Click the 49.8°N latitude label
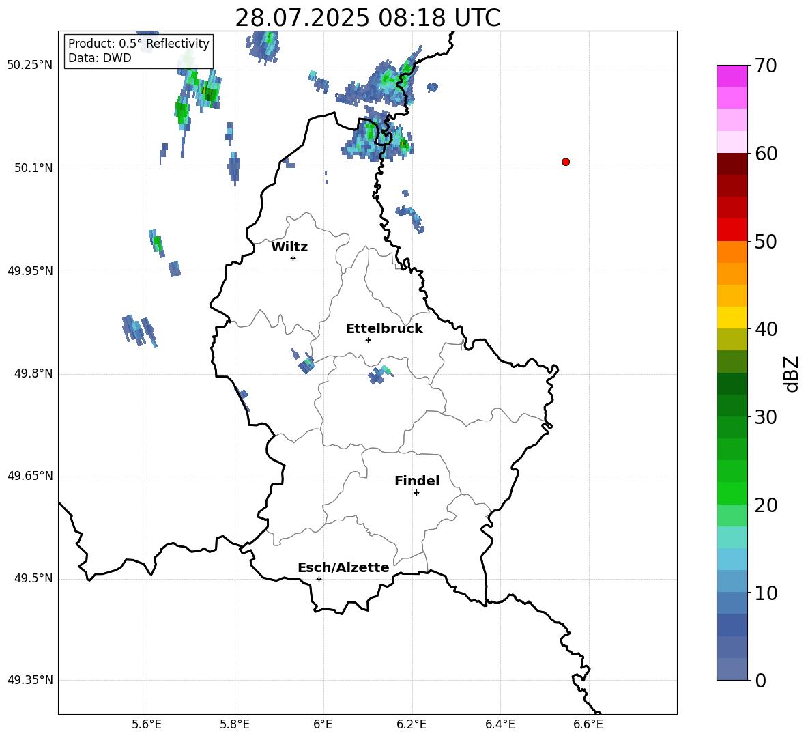The image size is (808, 738). 33,373
